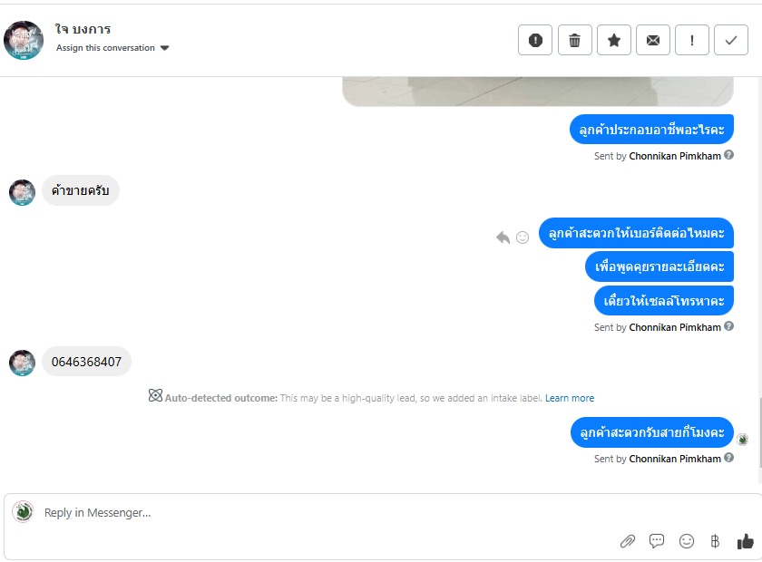This screenshot has width=762, height=562.
Task: Open saved replies speech bubble icon
Action: pyautogui.click(x=657, y=541)
